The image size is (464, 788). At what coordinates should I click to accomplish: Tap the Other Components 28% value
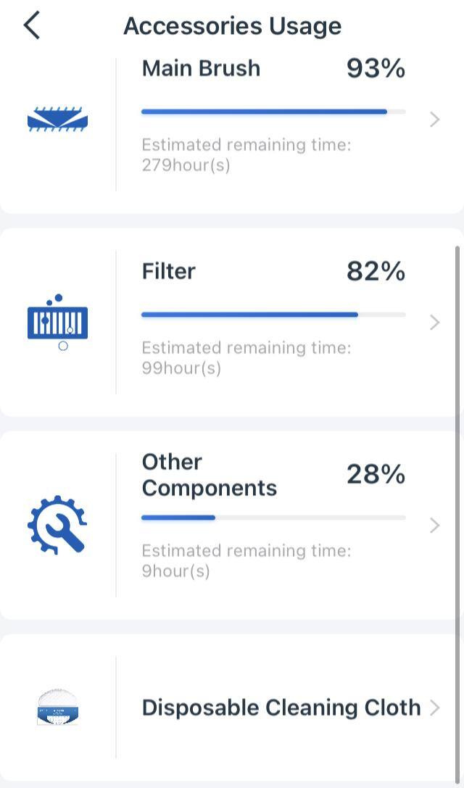click(x=376, y=474)
